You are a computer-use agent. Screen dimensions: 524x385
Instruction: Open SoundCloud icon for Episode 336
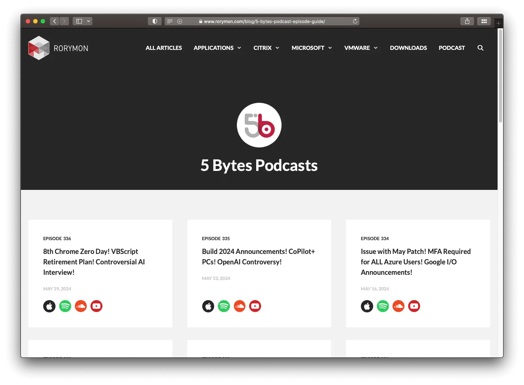pos(81,306)
